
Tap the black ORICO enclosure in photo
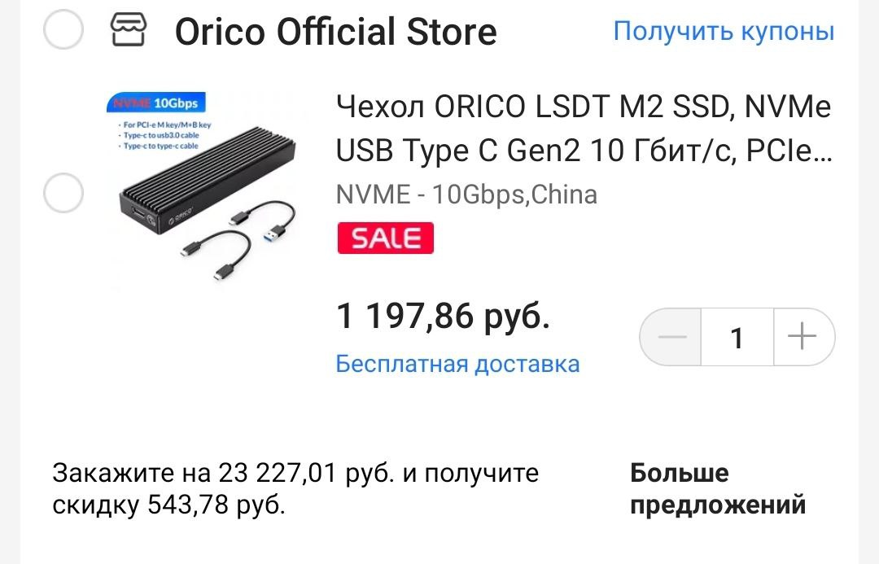tap(207, 179)
